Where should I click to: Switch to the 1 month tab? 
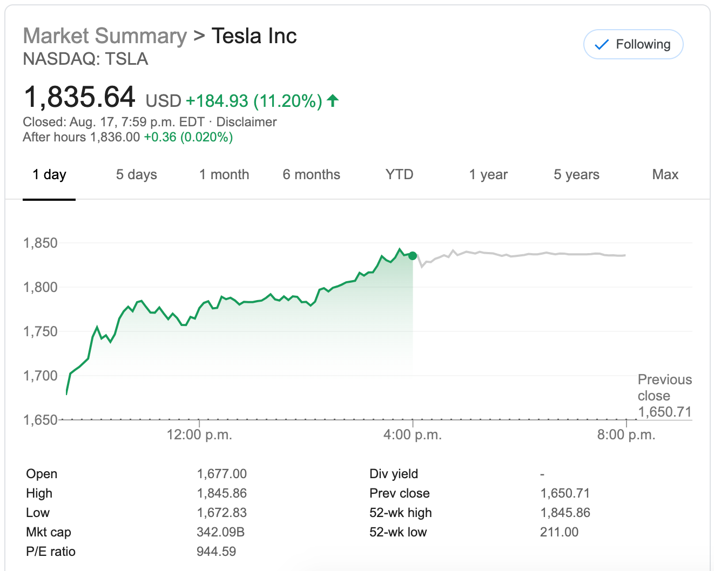click(224, 175)
